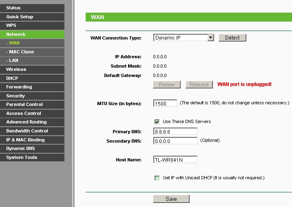Click the 'Host Name:' label

pyautogui.click(x=128, y=160)
